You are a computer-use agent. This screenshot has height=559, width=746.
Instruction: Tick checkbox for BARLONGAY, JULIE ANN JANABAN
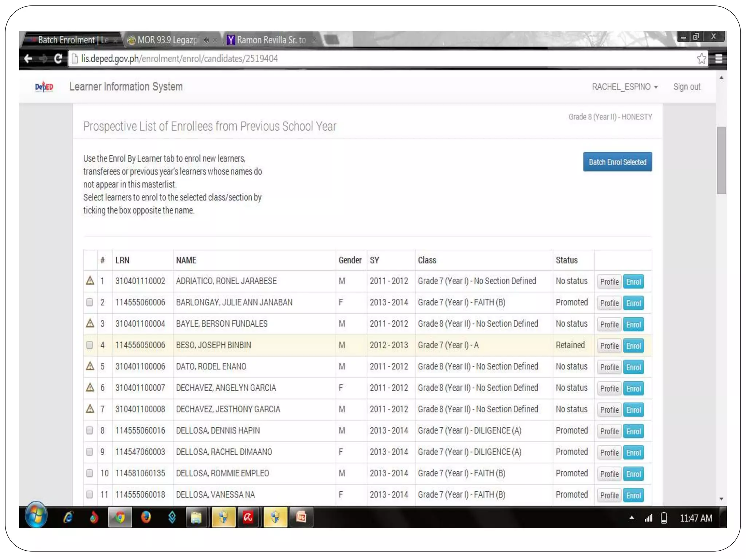coord(90,302)
